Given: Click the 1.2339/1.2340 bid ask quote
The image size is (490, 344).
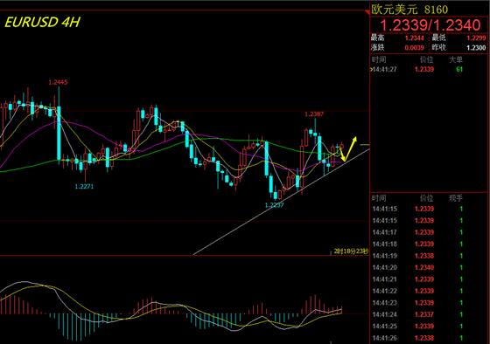Looking at the screenshot, I should 430,25.
